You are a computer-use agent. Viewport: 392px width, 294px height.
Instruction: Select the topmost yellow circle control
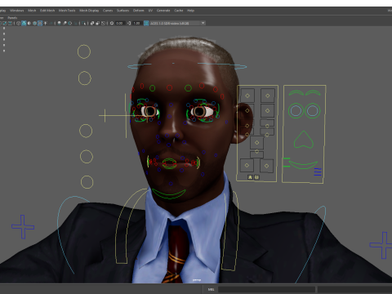pyautogui.click(x=84, y=51)
